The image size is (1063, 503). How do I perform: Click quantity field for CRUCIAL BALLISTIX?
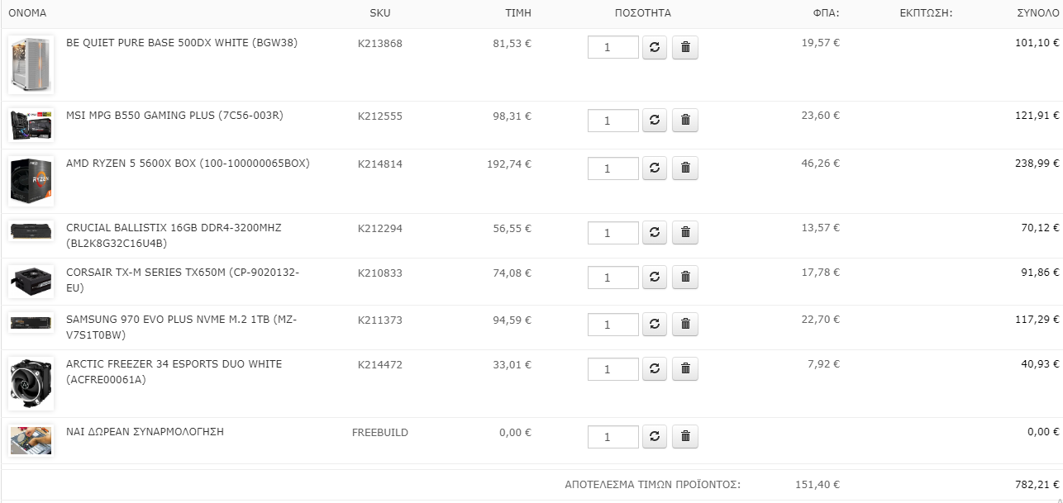point(613,233)
